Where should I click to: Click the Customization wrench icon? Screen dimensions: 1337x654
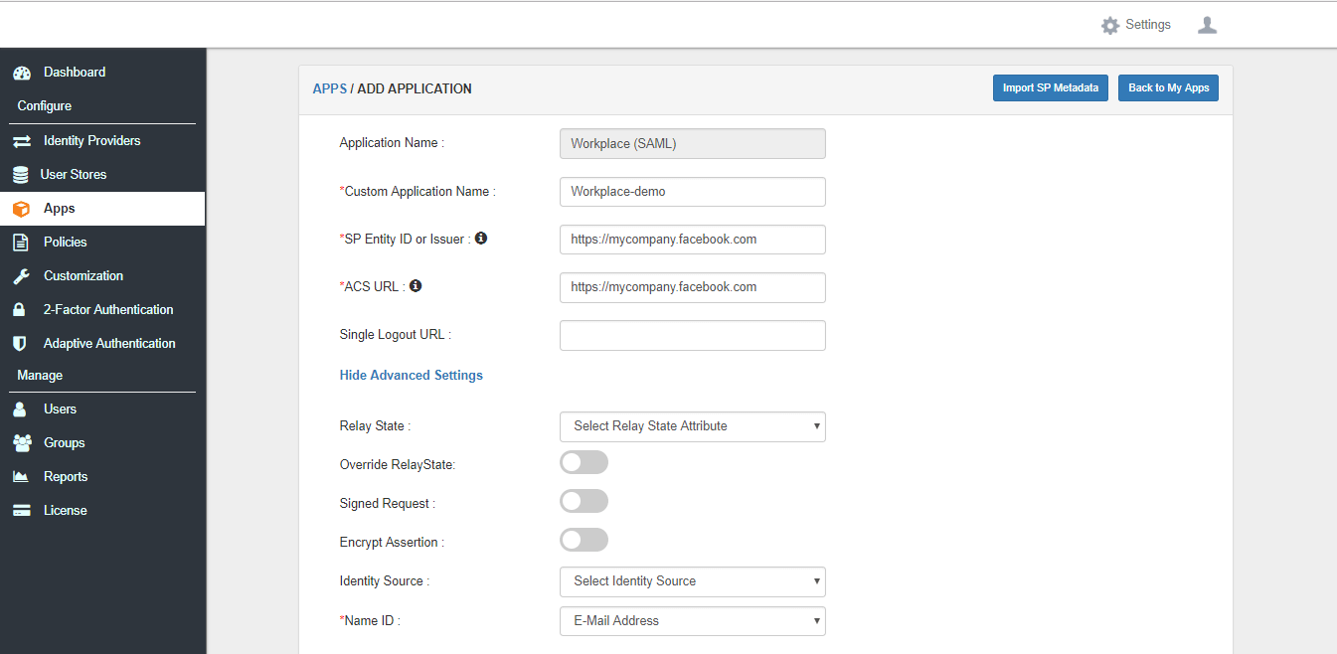(21, 276)
